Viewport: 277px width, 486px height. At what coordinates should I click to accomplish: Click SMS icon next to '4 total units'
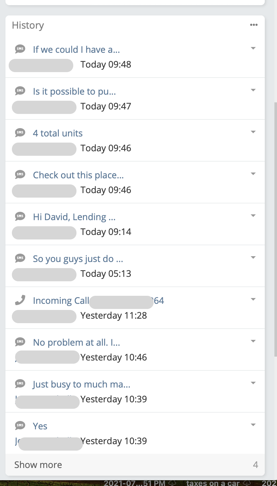click(x=20, y=133)
